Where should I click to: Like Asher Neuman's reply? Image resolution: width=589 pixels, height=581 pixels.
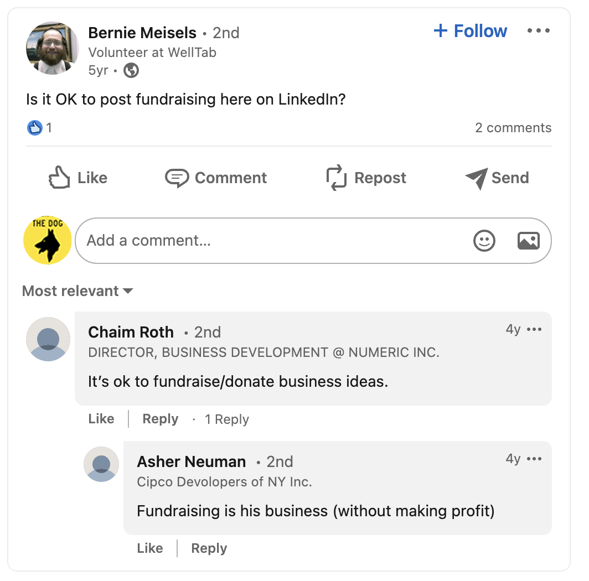[x=150, y=548]
